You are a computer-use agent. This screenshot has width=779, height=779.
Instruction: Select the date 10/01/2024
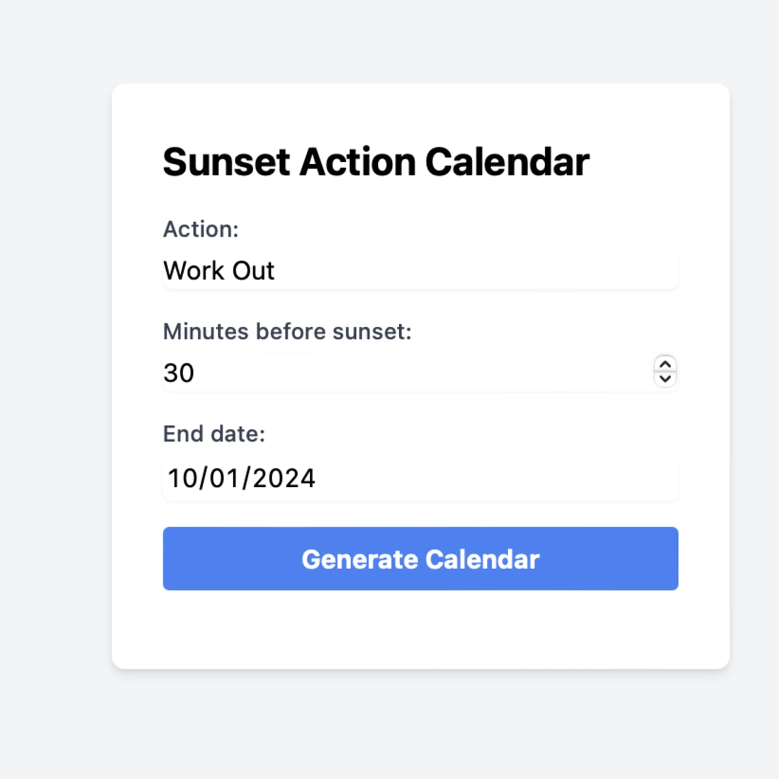242,478
